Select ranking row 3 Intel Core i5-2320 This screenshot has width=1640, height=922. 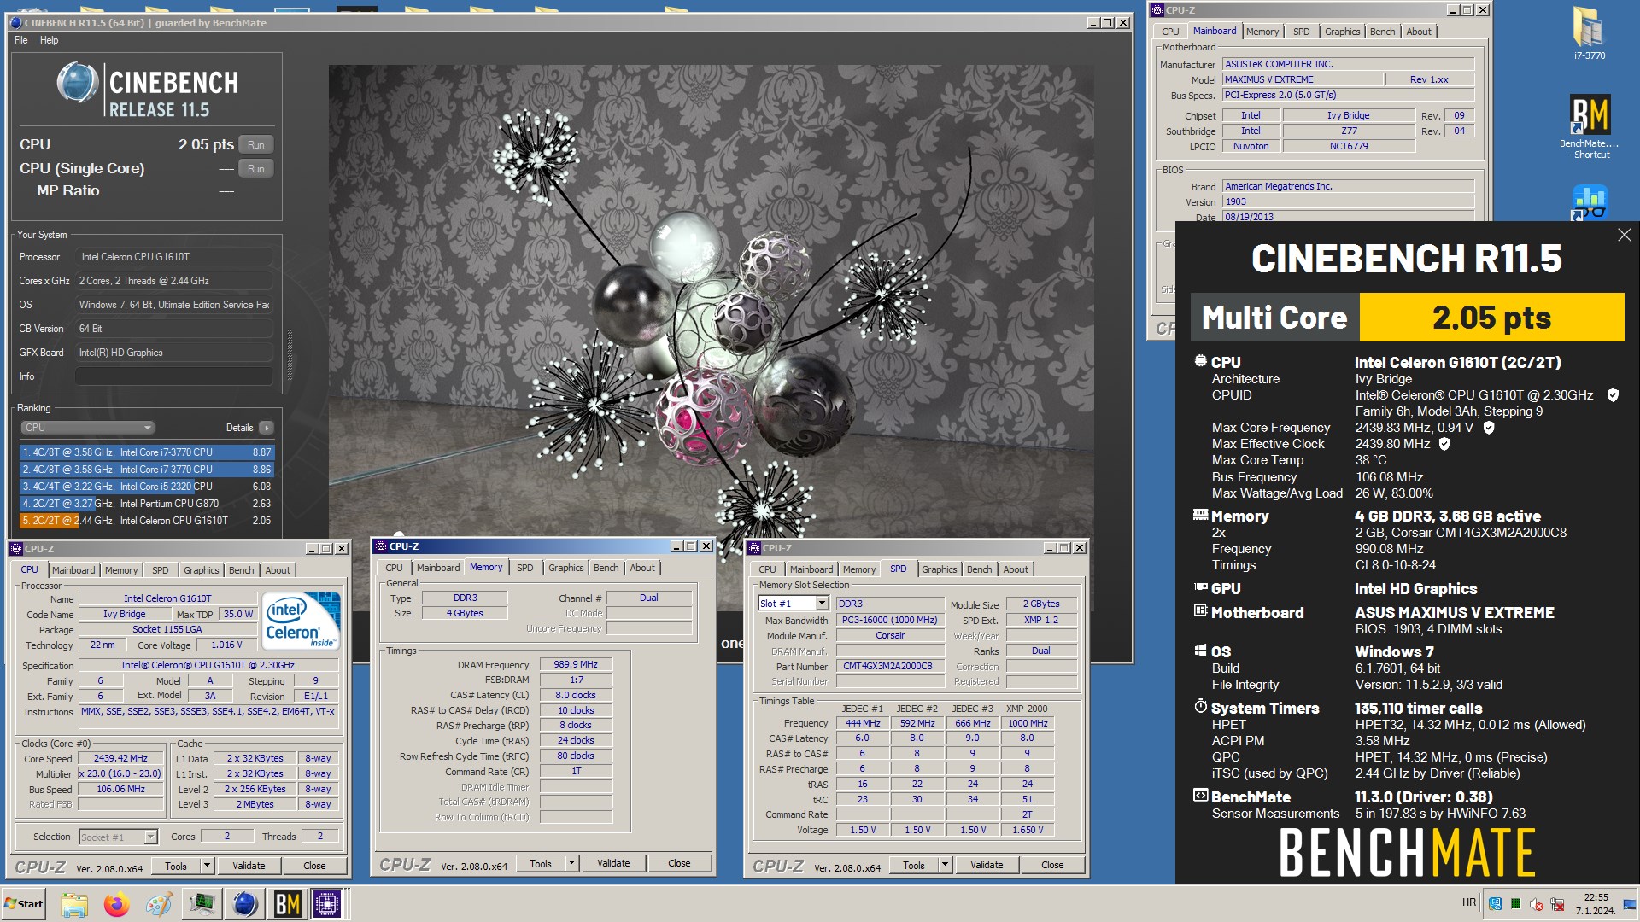click(x=146, y=487)
